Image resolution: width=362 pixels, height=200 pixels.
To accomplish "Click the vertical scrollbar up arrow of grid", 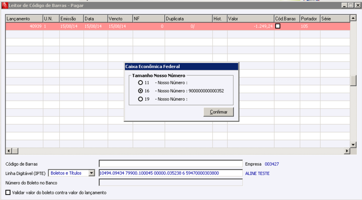I will pos(353,18).
